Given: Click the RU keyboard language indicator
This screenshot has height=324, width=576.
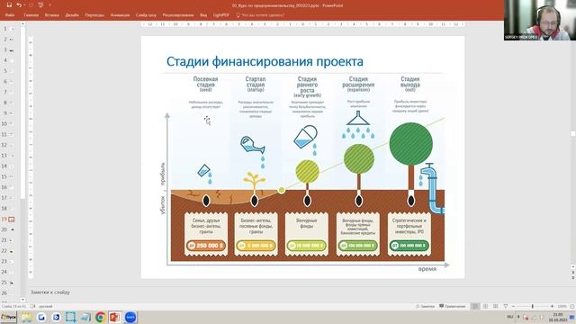Looking at the screenshot, I should pos(510,317).
